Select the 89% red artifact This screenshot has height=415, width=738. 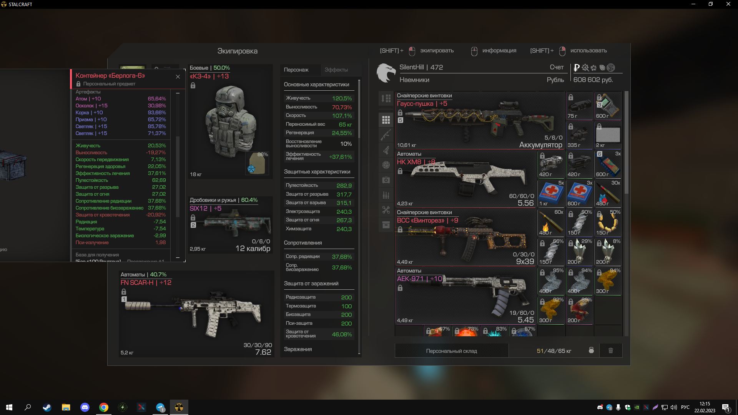pos(580,310)
